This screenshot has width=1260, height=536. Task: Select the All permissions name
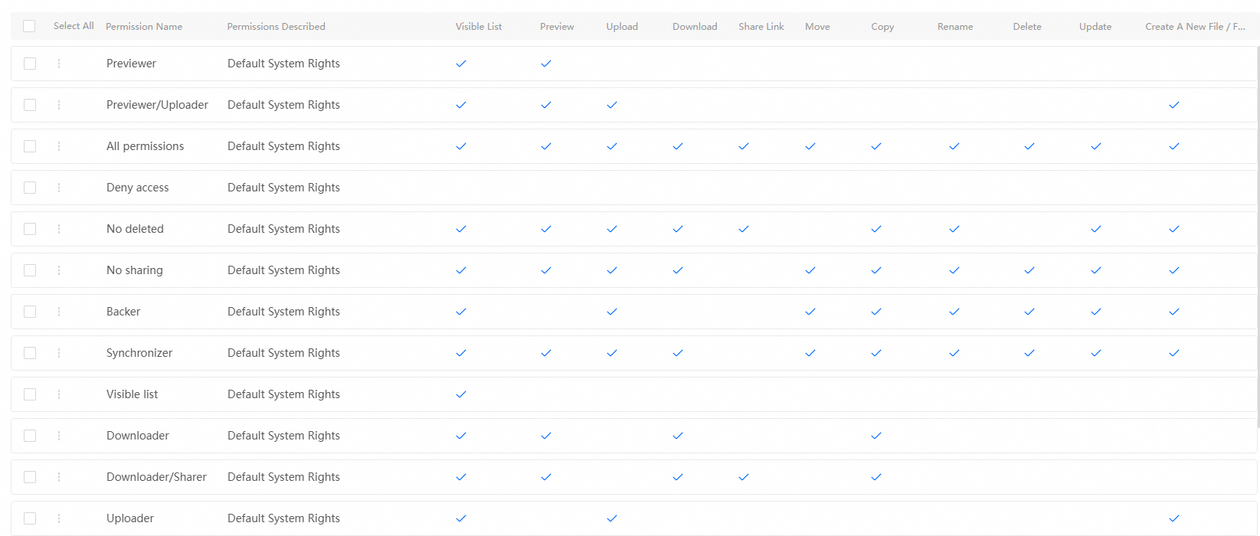(x=145, y=146)
